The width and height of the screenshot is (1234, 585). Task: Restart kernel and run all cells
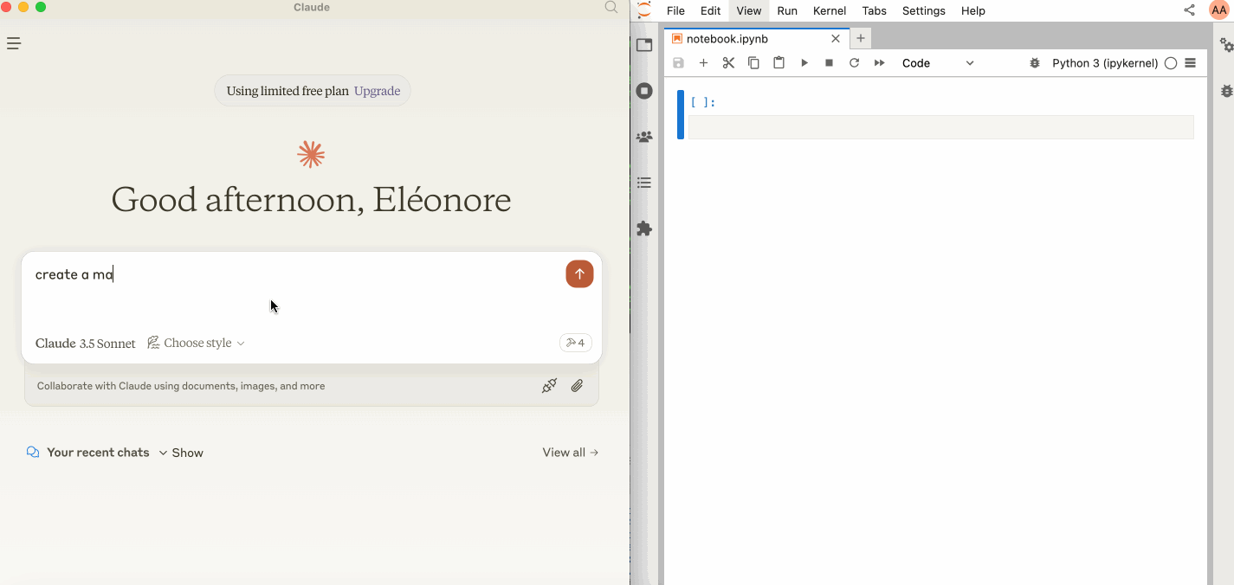(x=879, y=63)
